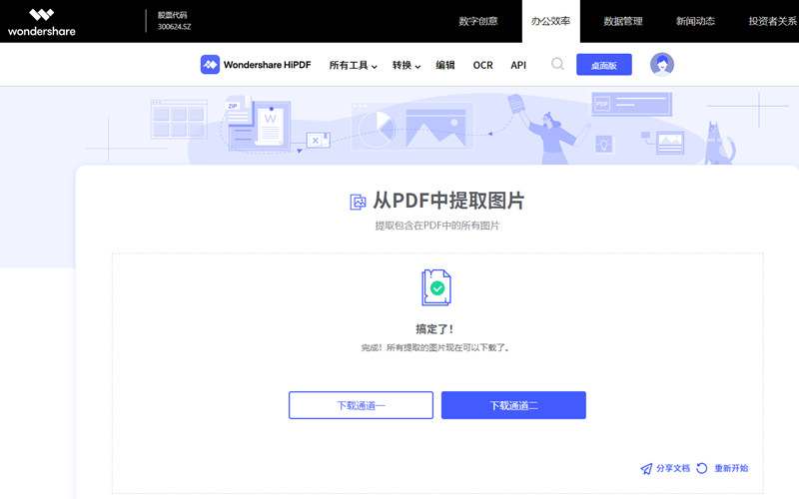799x499 pixels.
Task: Click the 下载通道一 button
Action: [x=361, y=405]
